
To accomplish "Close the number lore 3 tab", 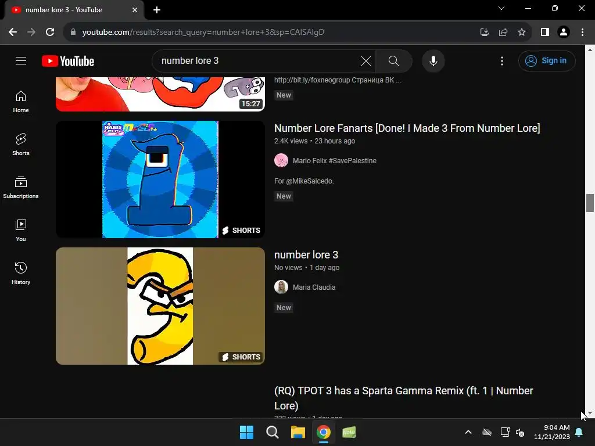I will 135,10.
